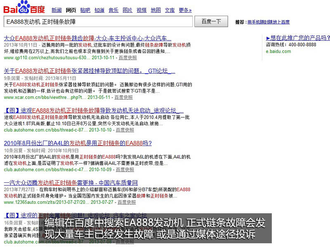Open 百度快照 for the 2013-10-10 autohome result
330x247 pixels.
click(125, 130)
